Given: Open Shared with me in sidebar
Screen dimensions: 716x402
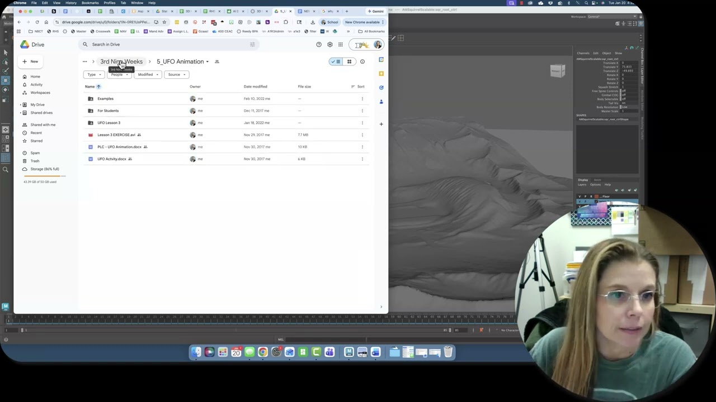Looking at the screenshot, I should pyautogui.click(x=43, y=125).
